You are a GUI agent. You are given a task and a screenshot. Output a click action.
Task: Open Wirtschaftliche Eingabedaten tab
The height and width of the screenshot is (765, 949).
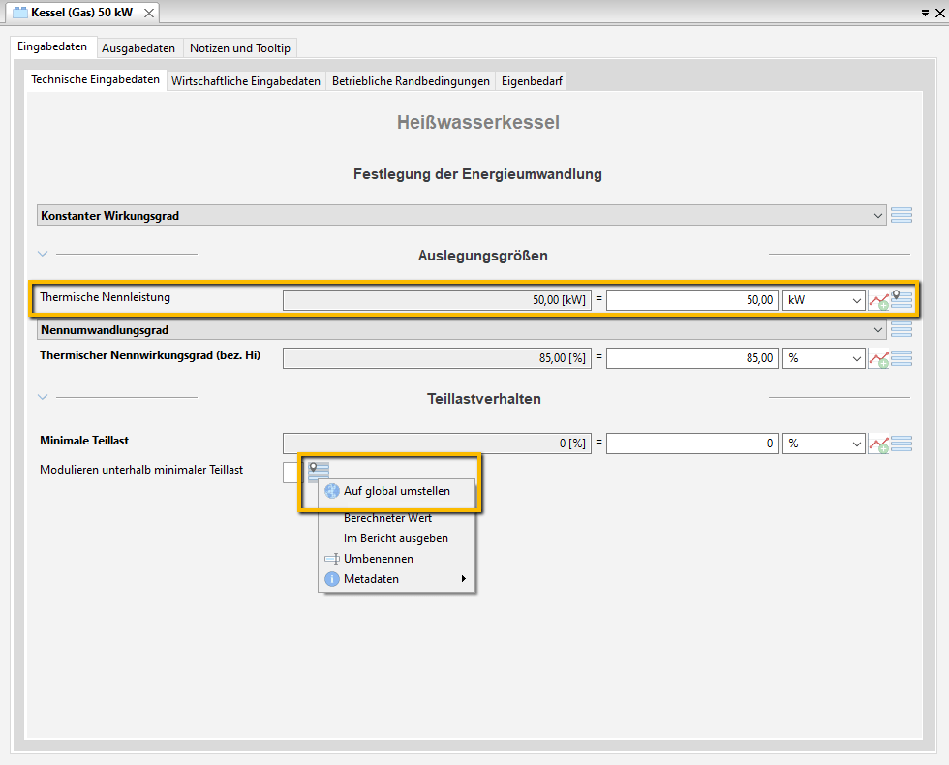(x=246, y=81)
